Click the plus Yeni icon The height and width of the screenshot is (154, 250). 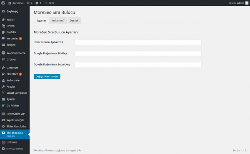click(x=46, y=3)
